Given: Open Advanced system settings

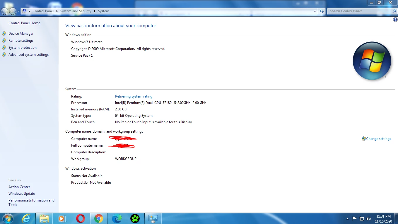Looking at the screenshot, I should pyautogui.click(x=28, y=55).
